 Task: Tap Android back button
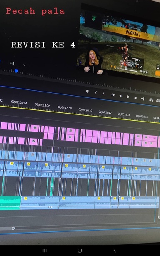115,251
